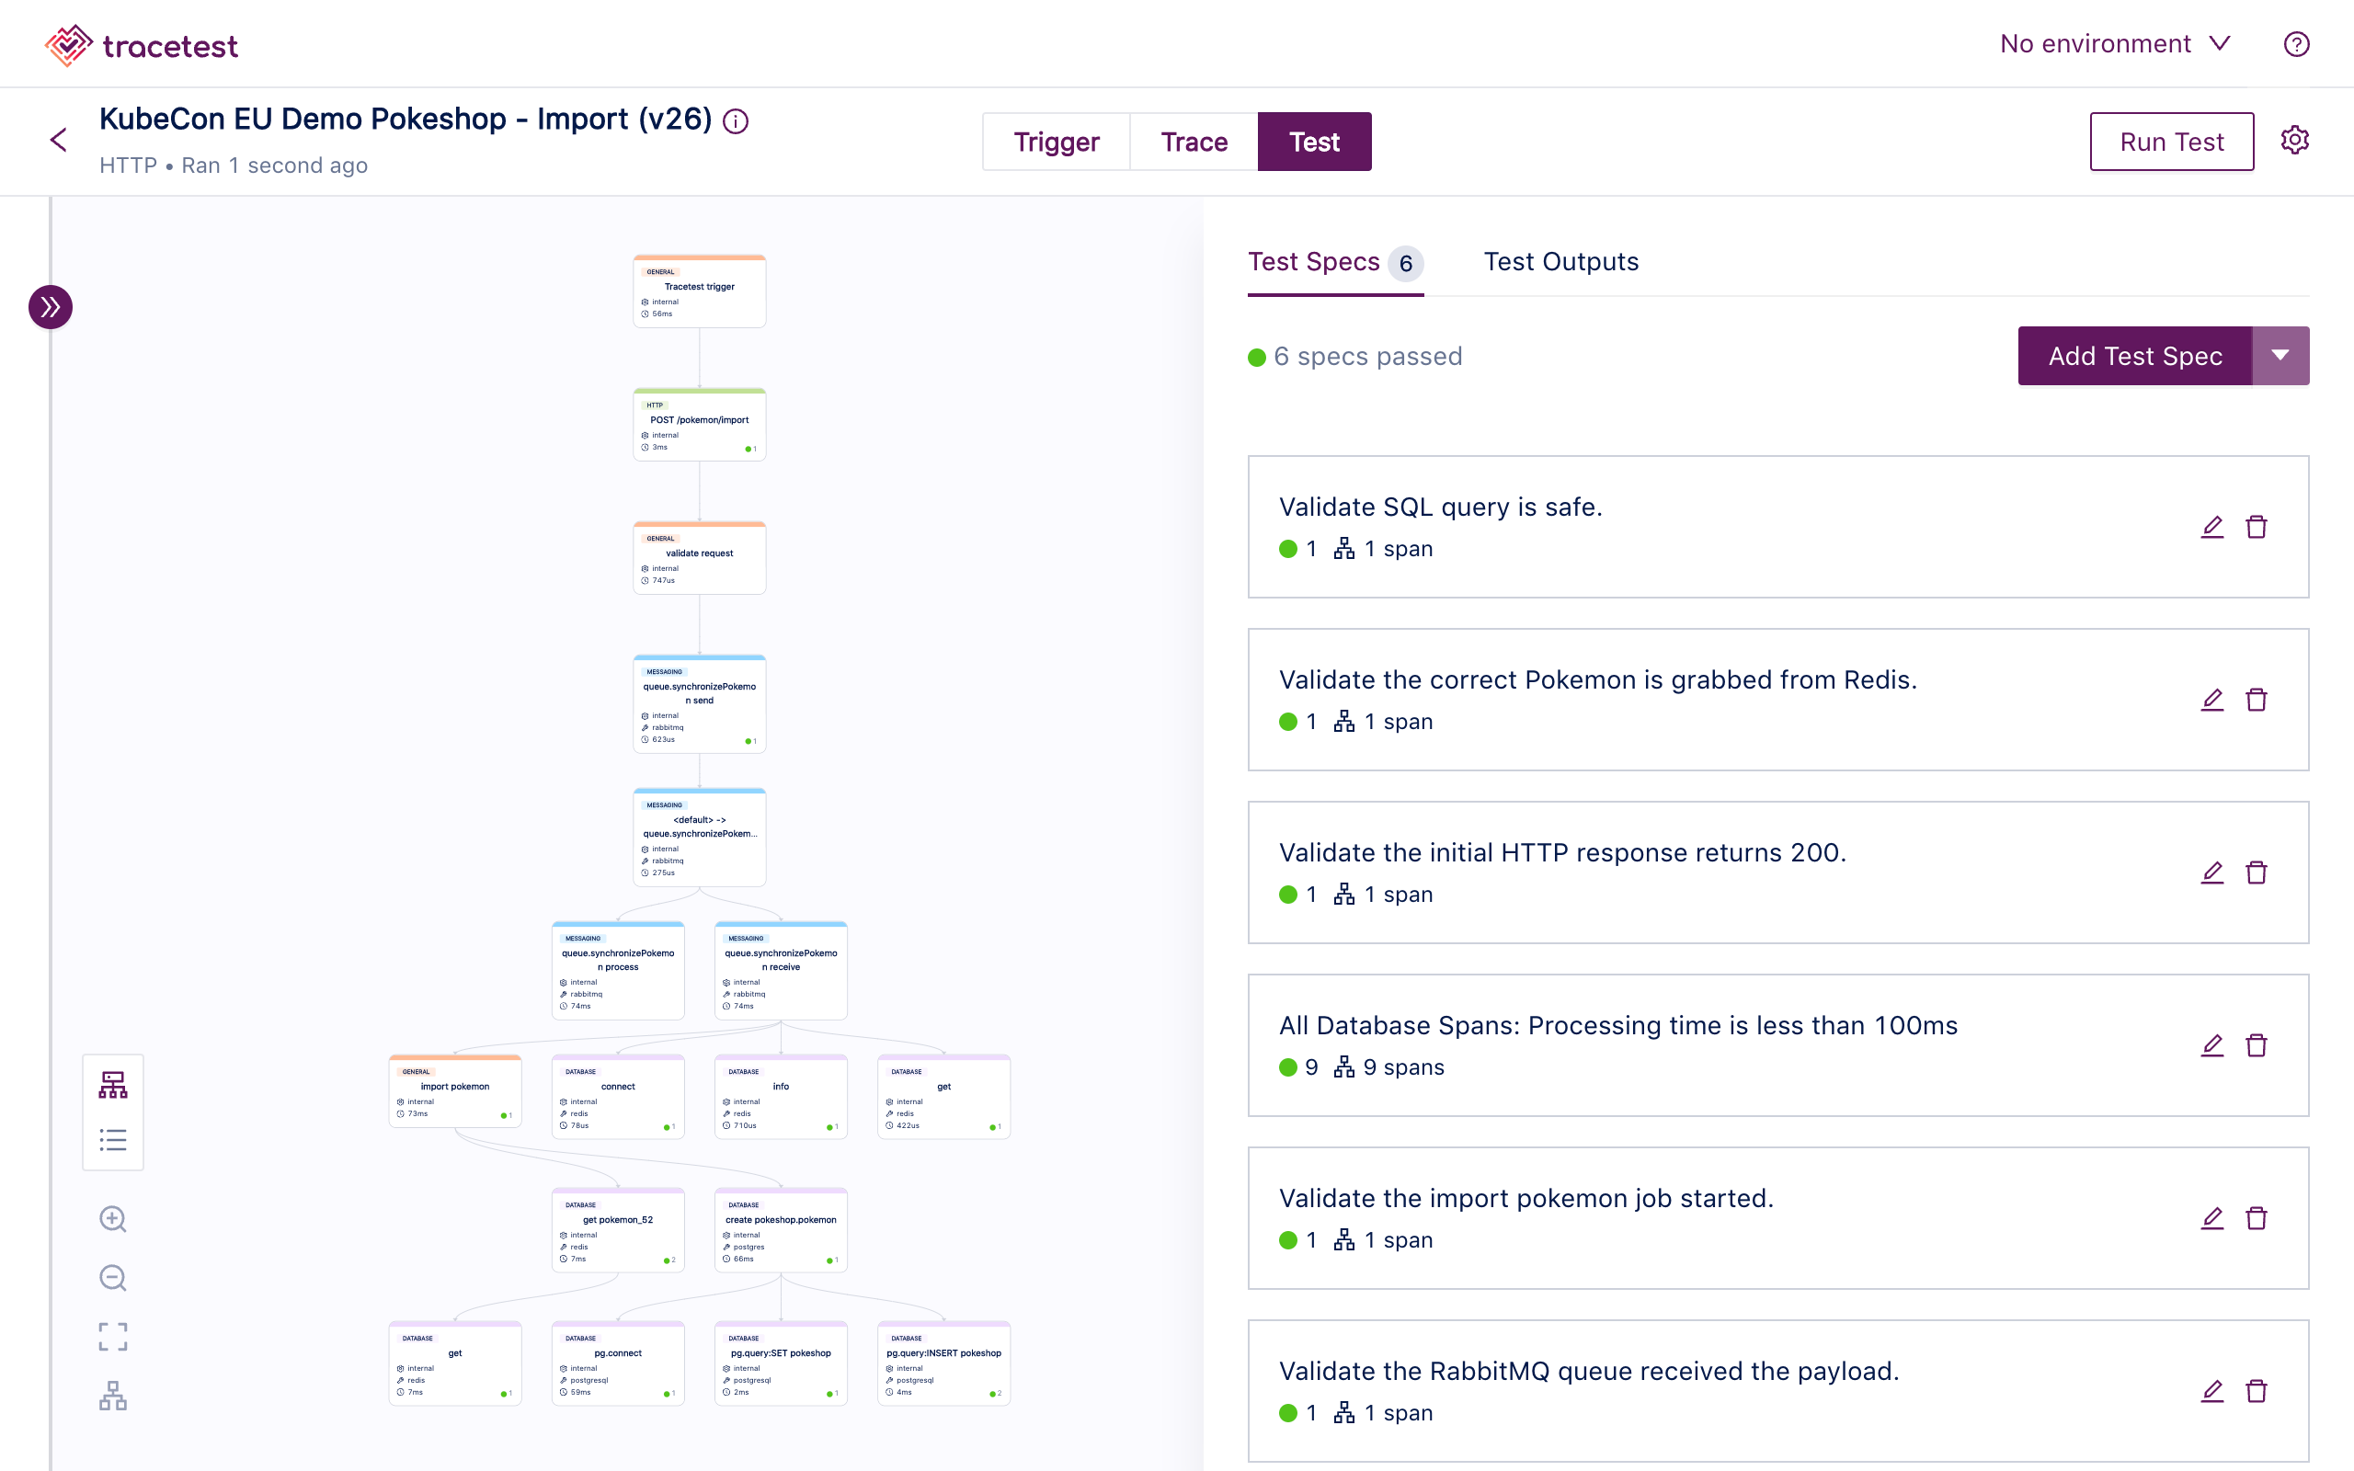Screen dimensions: 2354x1471
Task: Click the Add Test Spec button
Action: (2135, 356)
